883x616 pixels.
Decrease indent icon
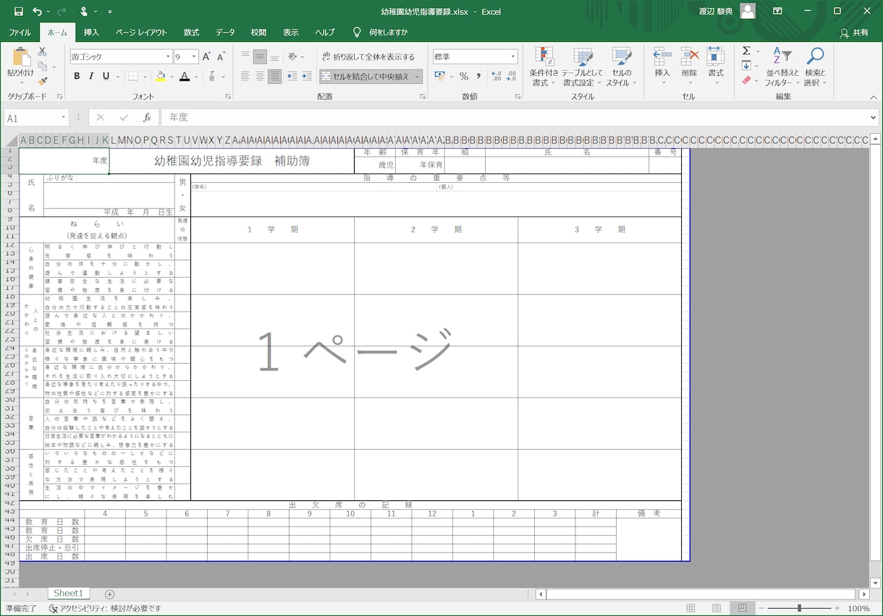292,76
